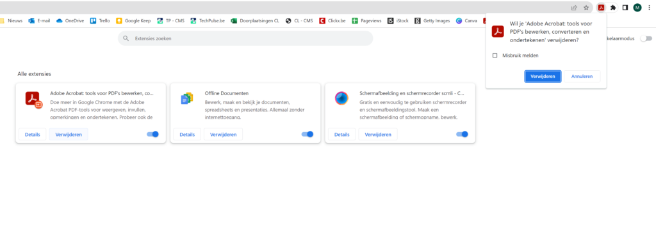Viewport: 656px width, 240px height.
Task: Open the iStock bookmark
Action: (398, 20)
